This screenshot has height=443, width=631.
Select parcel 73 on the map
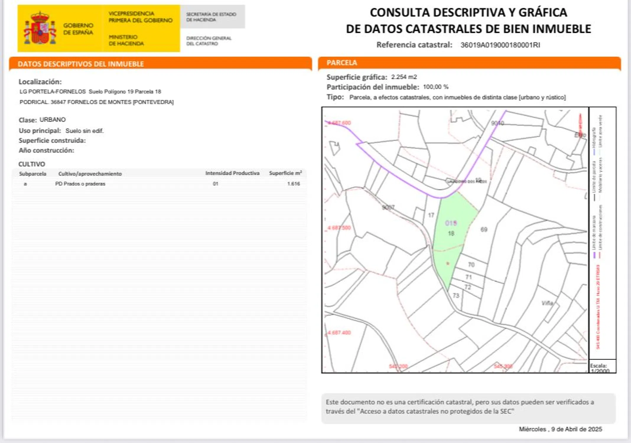pos(456,295)
